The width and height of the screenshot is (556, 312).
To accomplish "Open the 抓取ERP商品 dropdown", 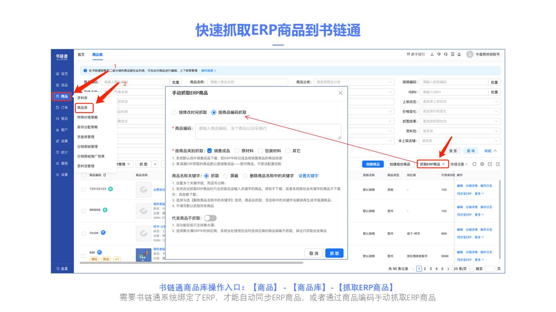I will 433,164.
